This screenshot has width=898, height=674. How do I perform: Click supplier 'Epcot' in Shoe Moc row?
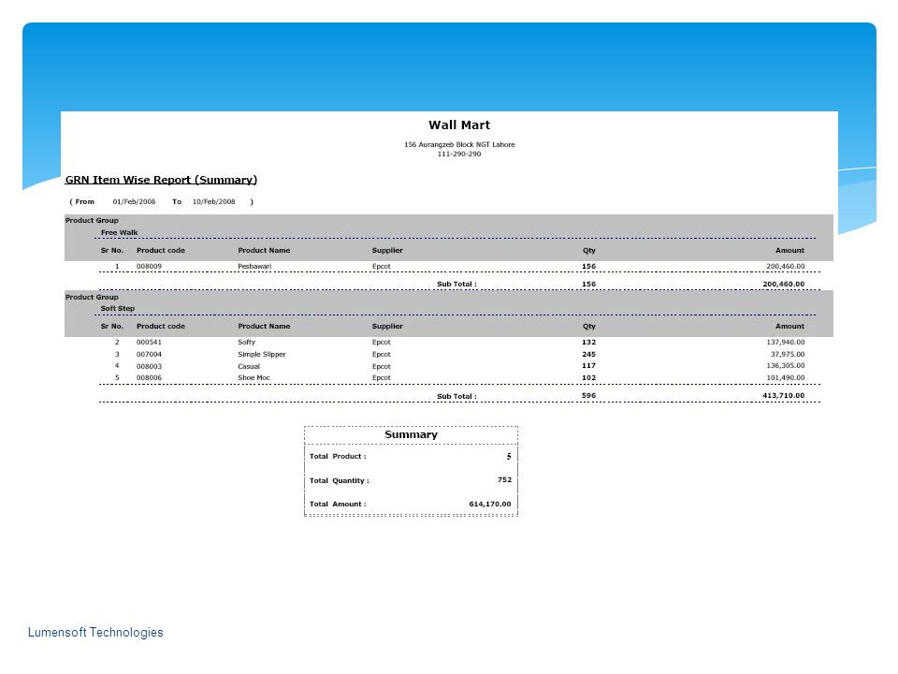[x=381, y=377]
